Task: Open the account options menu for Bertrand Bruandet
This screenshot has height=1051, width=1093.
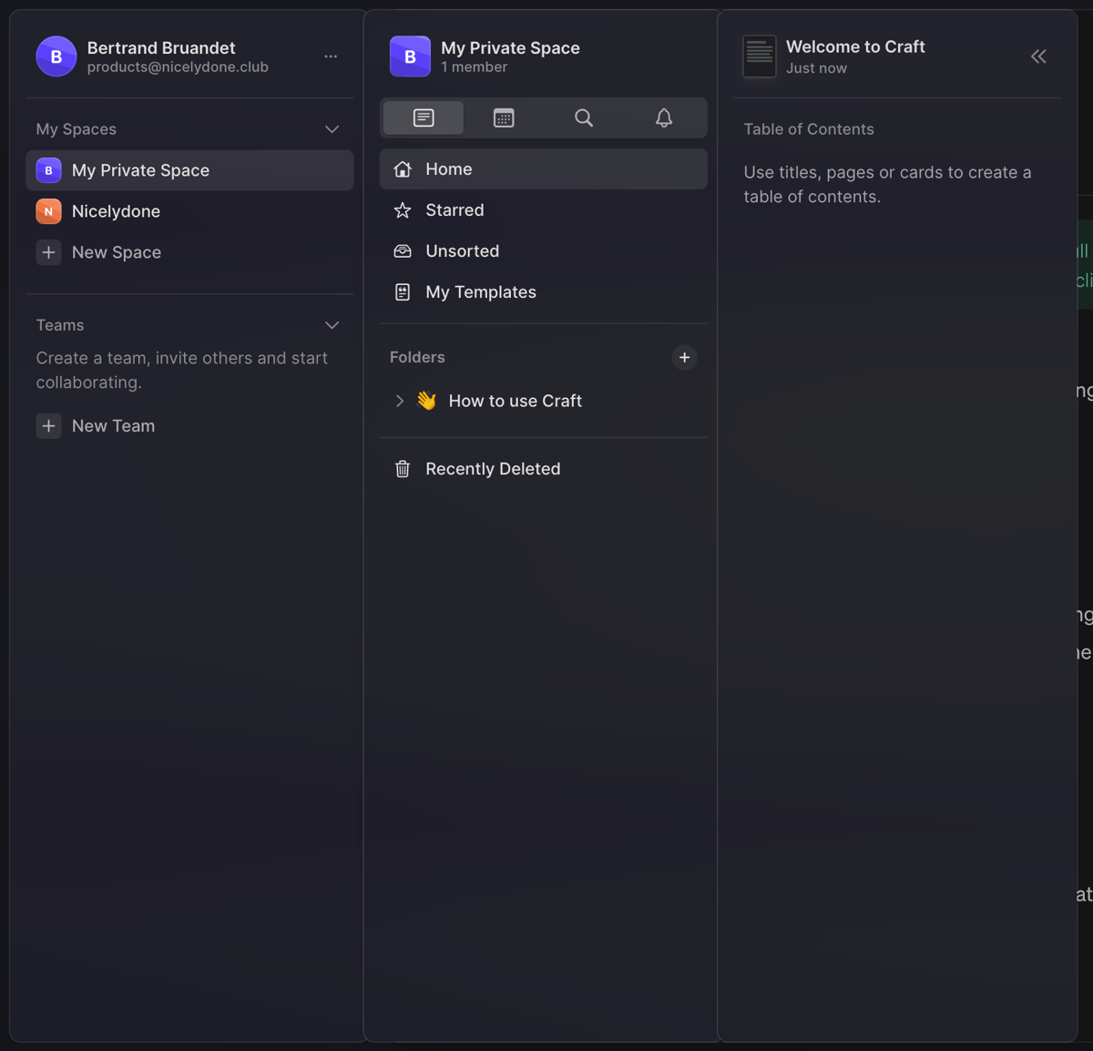Action: 331,56
